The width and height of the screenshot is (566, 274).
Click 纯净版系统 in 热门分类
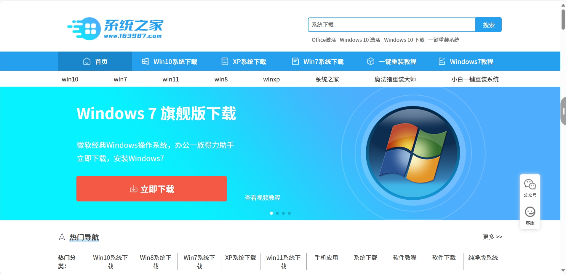click(x=483, y=258)
